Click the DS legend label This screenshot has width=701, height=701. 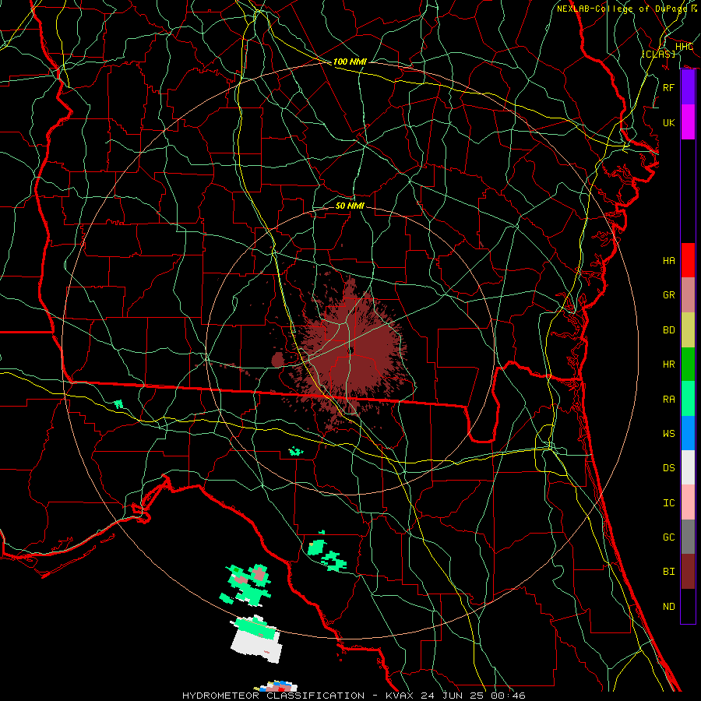[668, 467]
